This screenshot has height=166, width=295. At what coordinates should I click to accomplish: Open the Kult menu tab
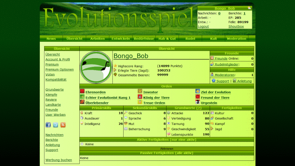(x=214, y=39)
